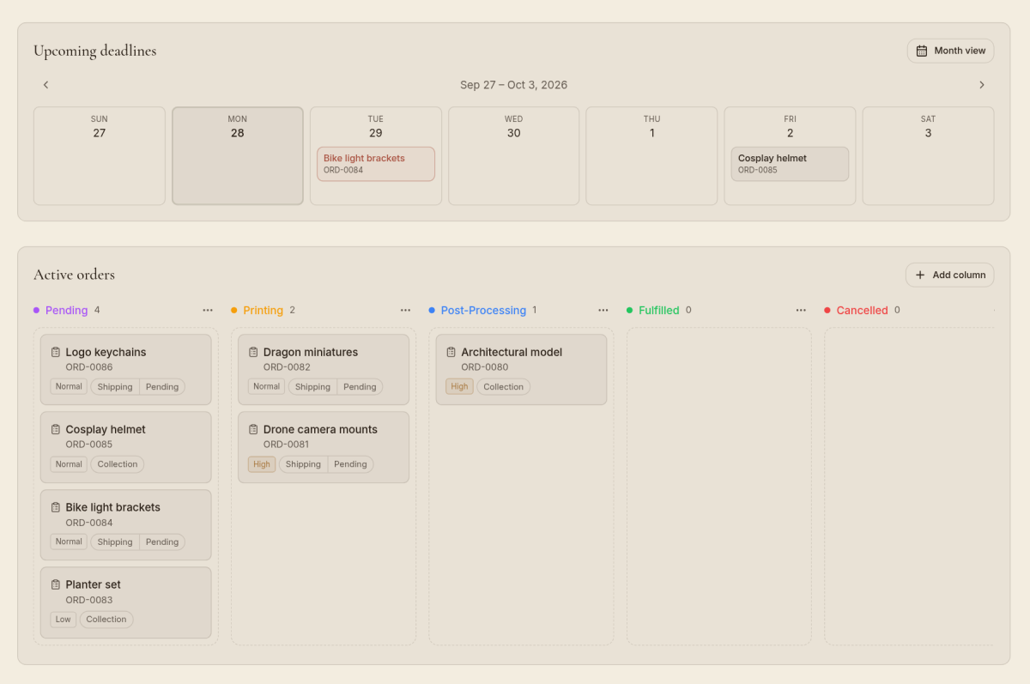1030x684 pixels.
Task: Click clipboard icon on Architectural model card
Action: pyautogui.click(x=451, y=352)
